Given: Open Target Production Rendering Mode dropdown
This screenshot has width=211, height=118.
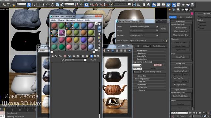Looking at the screenshot, I should (144, 26).
